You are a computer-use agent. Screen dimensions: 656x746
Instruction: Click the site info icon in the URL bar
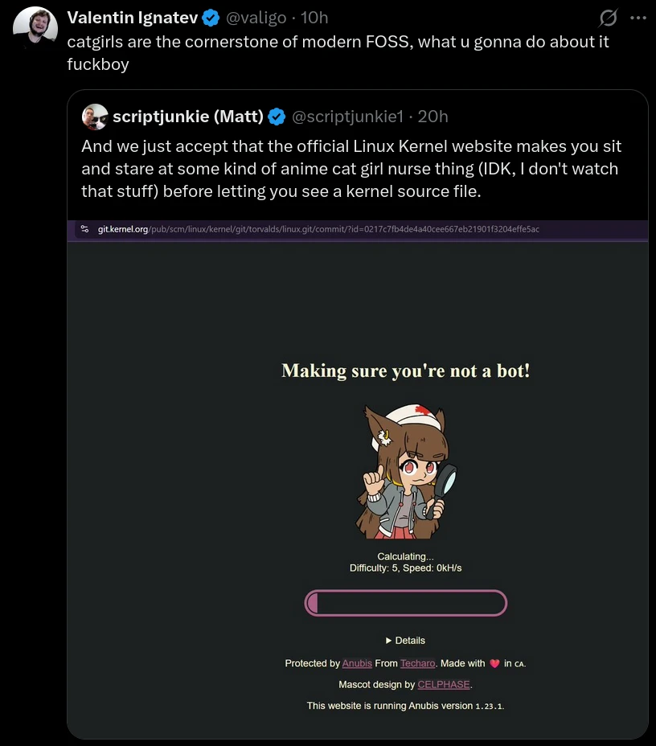pos(84,229)
